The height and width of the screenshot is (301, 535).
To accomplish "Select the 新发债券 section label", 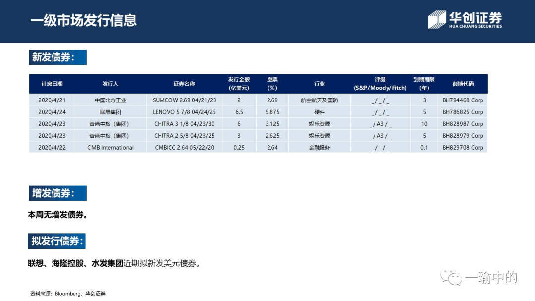I will 57,57.
